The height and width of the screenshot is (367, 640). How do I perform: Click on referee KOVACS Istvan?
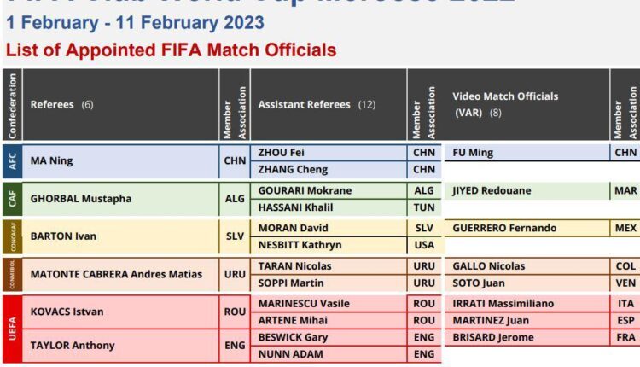(67, 312)
